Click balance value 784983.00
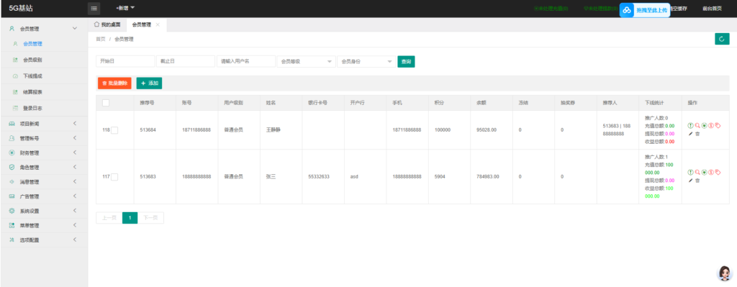The image size is (737, 287). click(488, 177)
